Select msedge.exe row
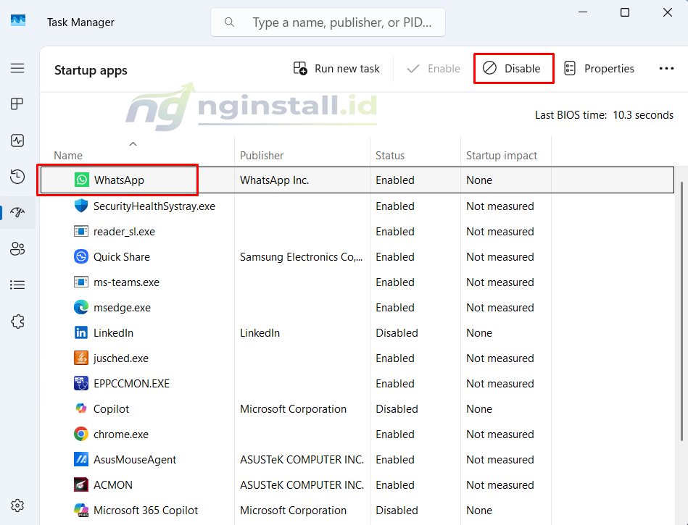Image resolution: width=688 pixels, height=525 pixels. (x=357, y=308)
